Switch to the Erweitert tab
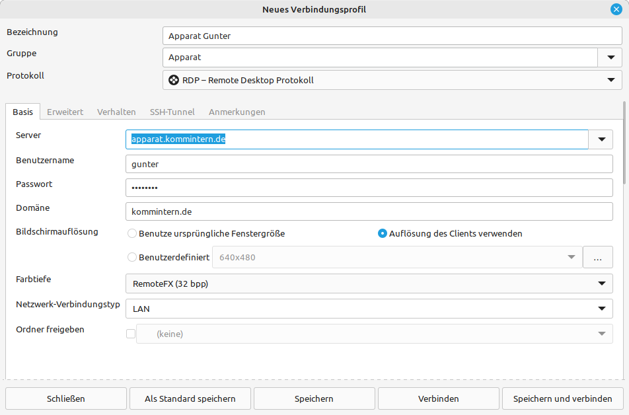The width and height of the screenshot is (629, 415). pyautogui.click(x=65, y=112)
